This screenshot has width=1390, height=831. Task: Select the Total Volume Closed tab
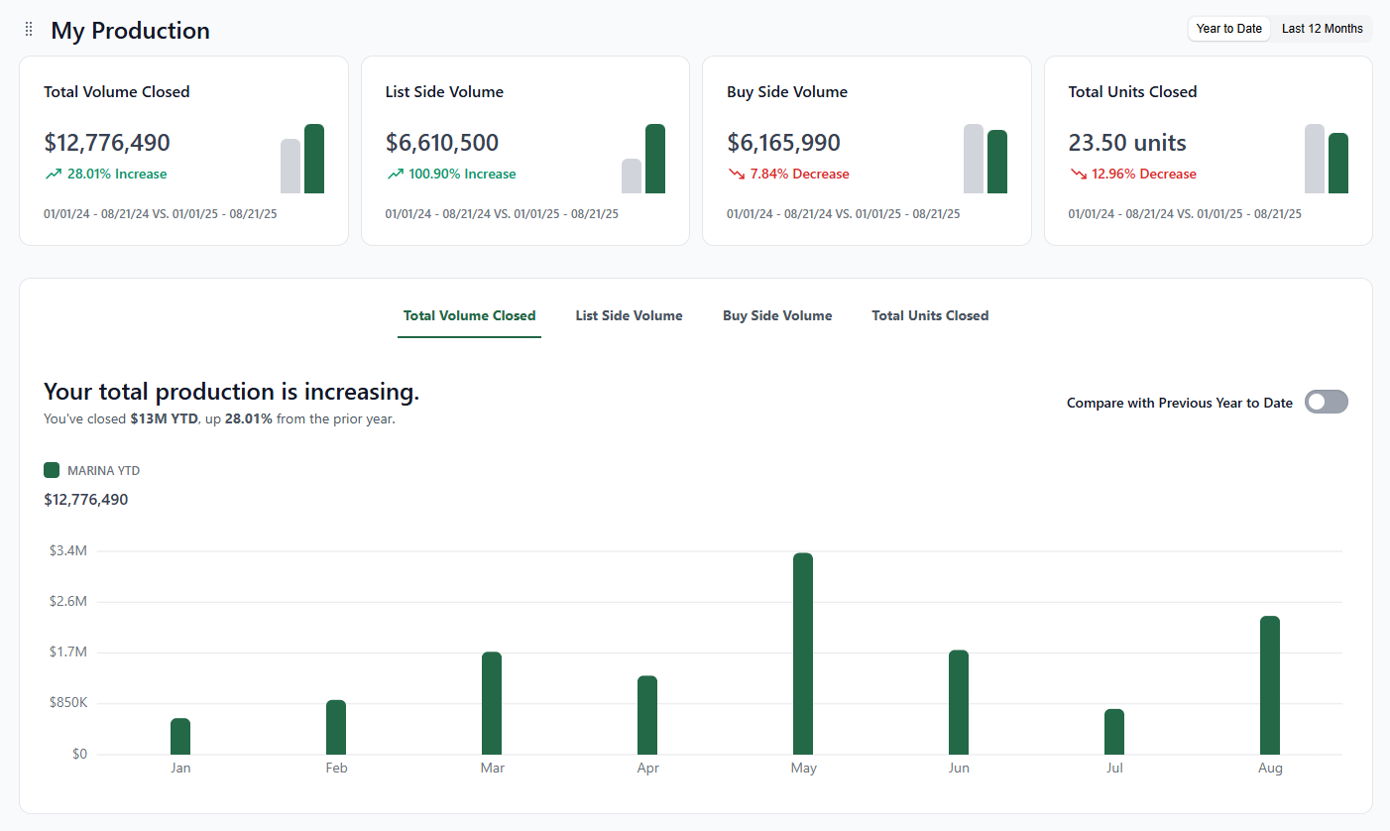(x=469, y=315)
